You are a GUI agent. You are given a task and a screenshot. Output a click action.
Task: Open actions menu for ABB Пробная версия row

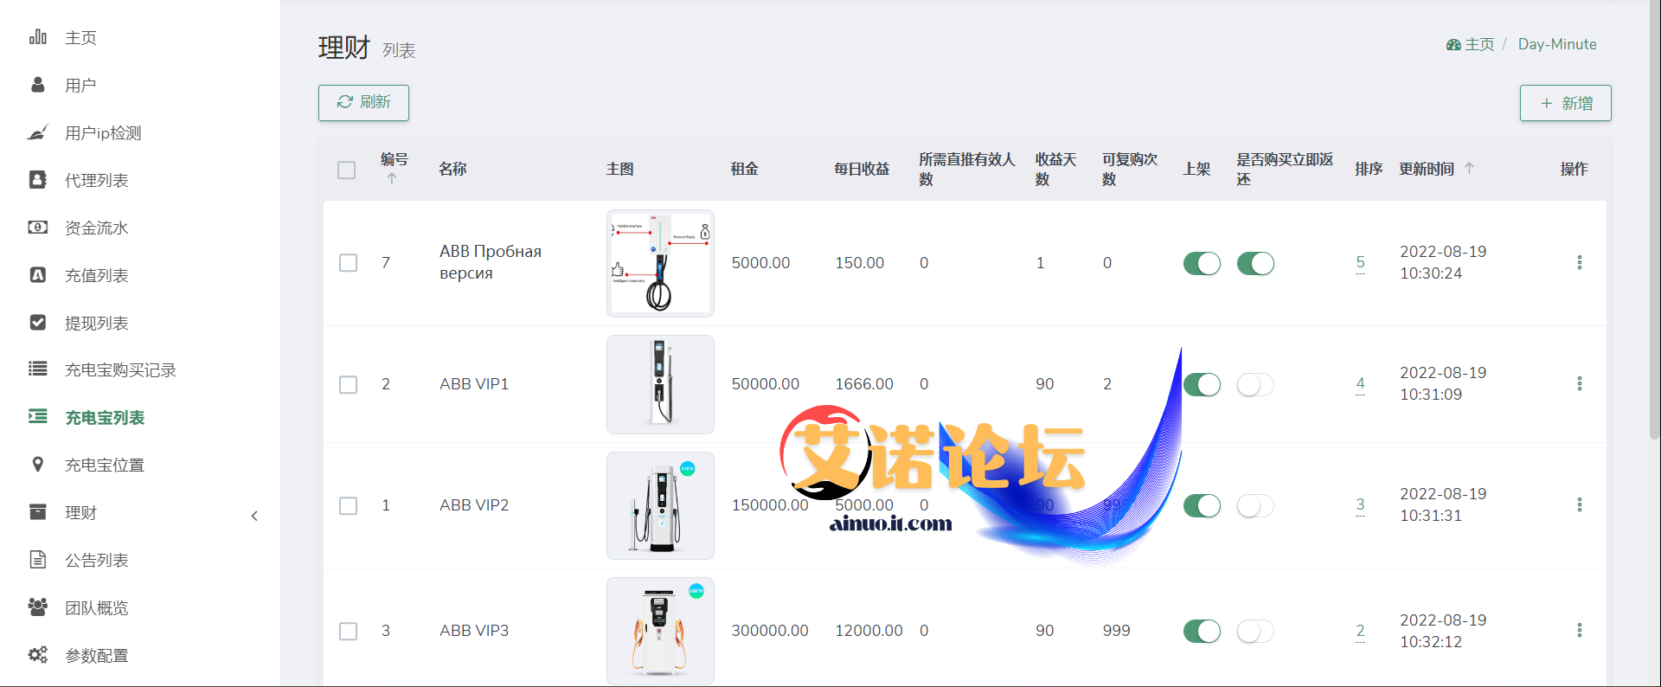point(1580,262)
